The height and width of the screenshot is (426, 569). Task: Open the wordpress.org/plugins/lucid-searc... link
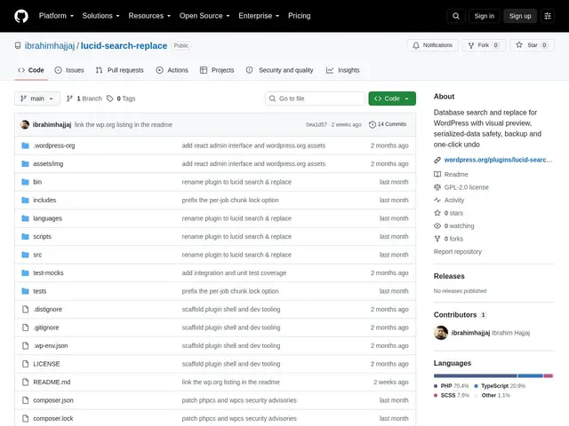(498, 160)
